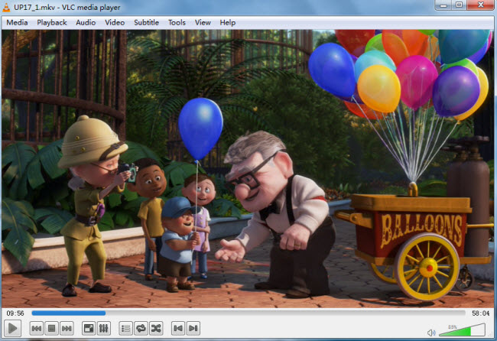The height and width of the screenshot is (341, 497).
Task: Adjust the volume slider
Action: (x=462, y=330)
